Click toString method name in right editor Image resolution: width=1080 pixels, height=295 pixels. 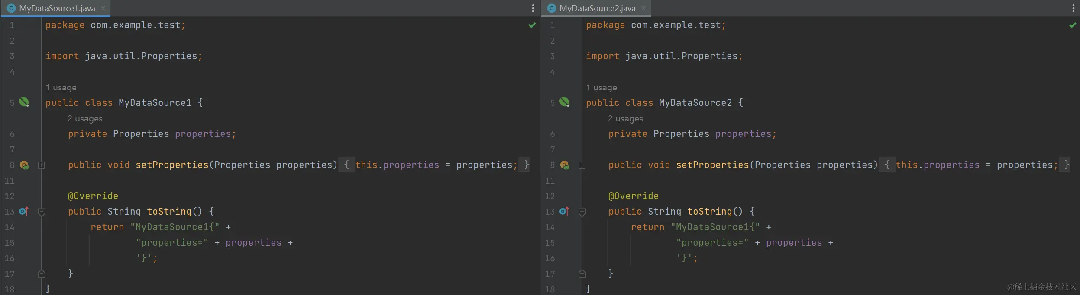pyautogui.click(x=710, y=212)
